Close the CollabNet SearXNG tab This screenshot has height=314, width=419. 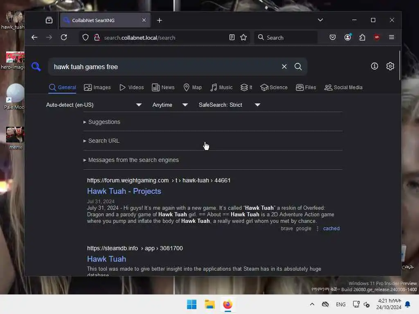pos(144,20)
